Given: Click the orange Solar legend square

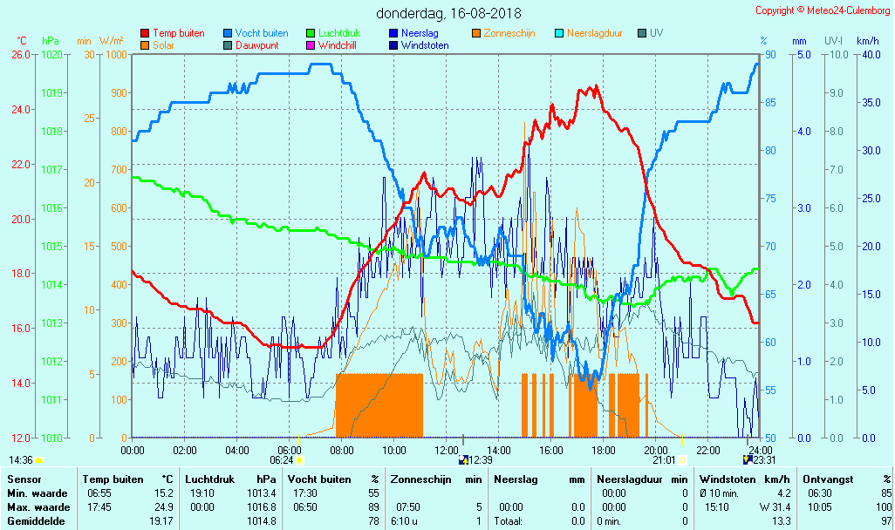Looking at the screenshot, I should pyautogui.click(x=145, y=44).
